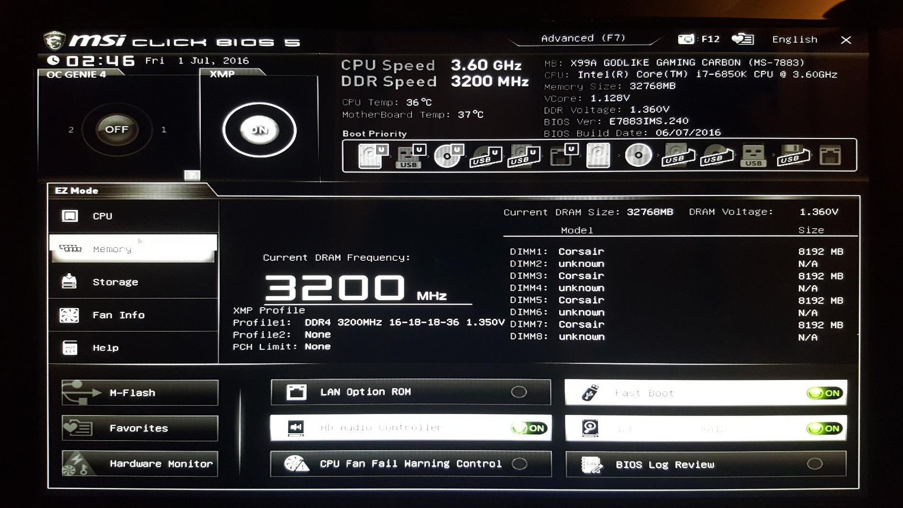
Task: Select the UEFI USB hard disk boot icon
Action: coord(524,157)
